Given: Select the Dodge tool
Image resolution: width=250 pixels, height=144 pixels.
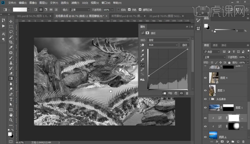Looking at the screenshot, I should pos(11,89).
